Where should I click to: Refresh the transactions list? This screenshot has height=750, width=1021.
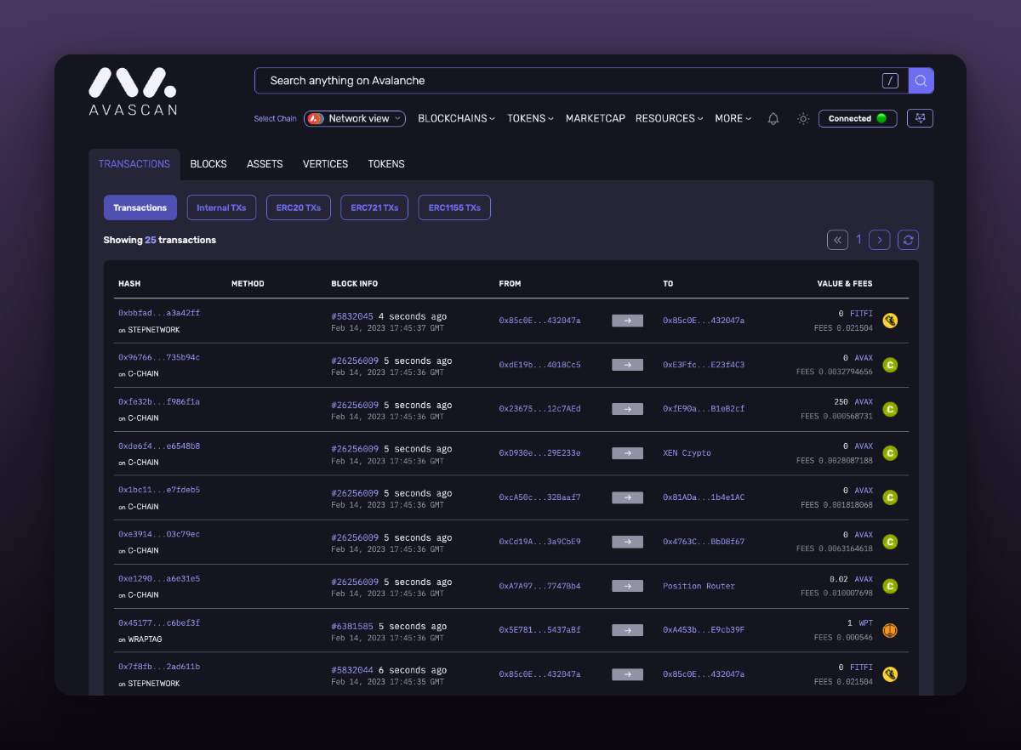tap(908, 240)
